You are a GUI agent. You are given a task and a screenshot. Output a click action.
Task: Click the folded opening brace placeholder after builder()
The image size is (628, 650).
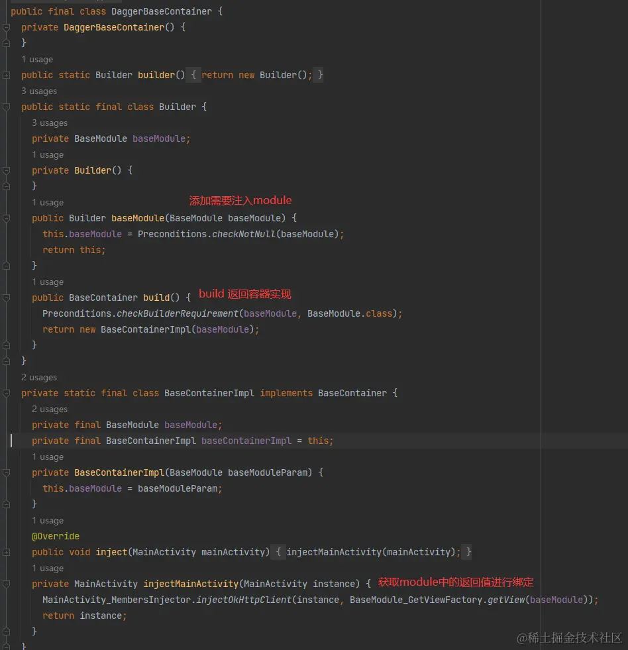point(193,75)
